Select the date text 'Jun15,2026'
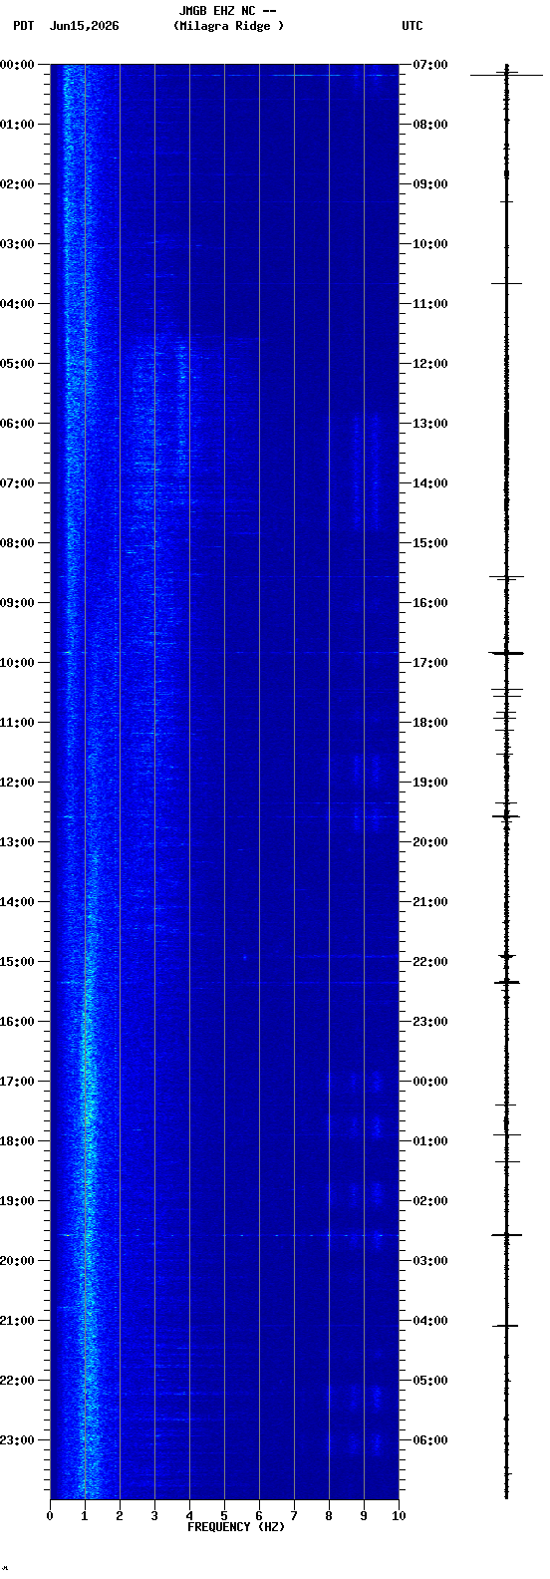This screenshot has height=1579, width=550. point(84,26)
